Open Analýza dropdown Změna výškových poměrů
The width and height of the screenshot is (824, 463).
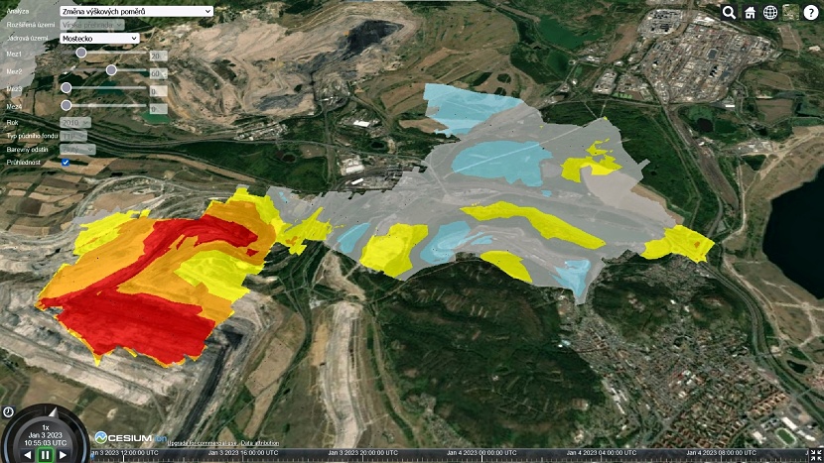coord(137,11)
